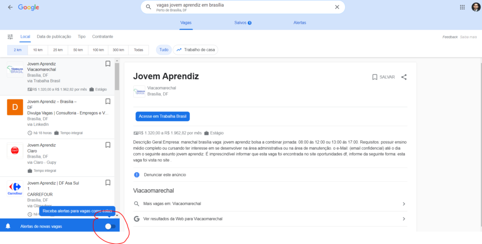The image size is (482, 244).
Task: Select the 300 km distance option
Action: pos(118,50)
